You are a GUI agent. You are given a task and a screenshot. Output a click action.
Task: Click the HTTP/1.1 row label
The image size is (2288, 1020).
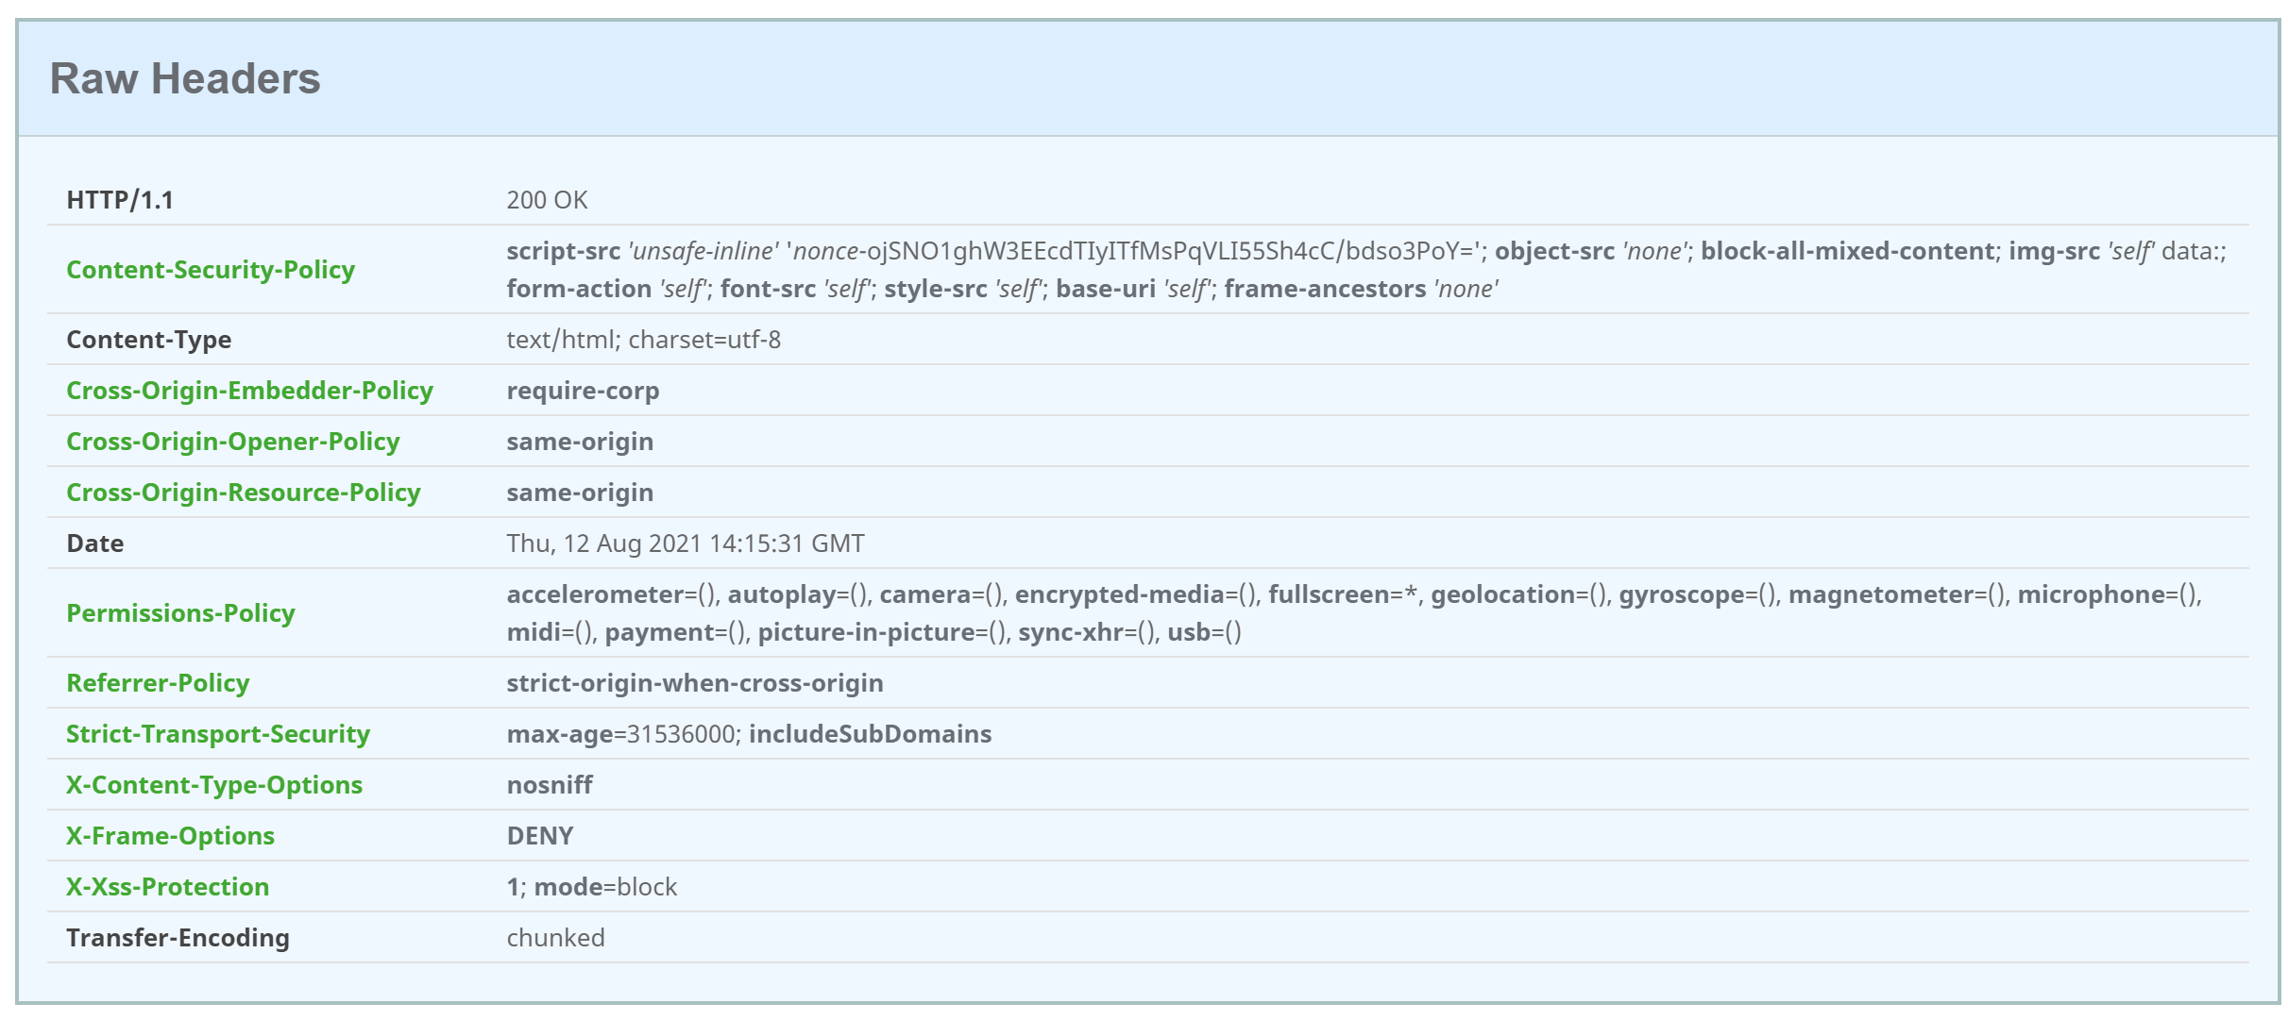[120, 200]
